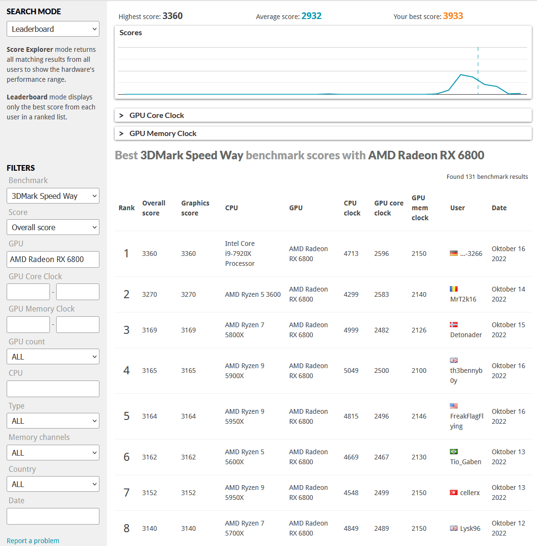Click AMD Ryzen 5 5600X CPU cell

coord(244,457)
